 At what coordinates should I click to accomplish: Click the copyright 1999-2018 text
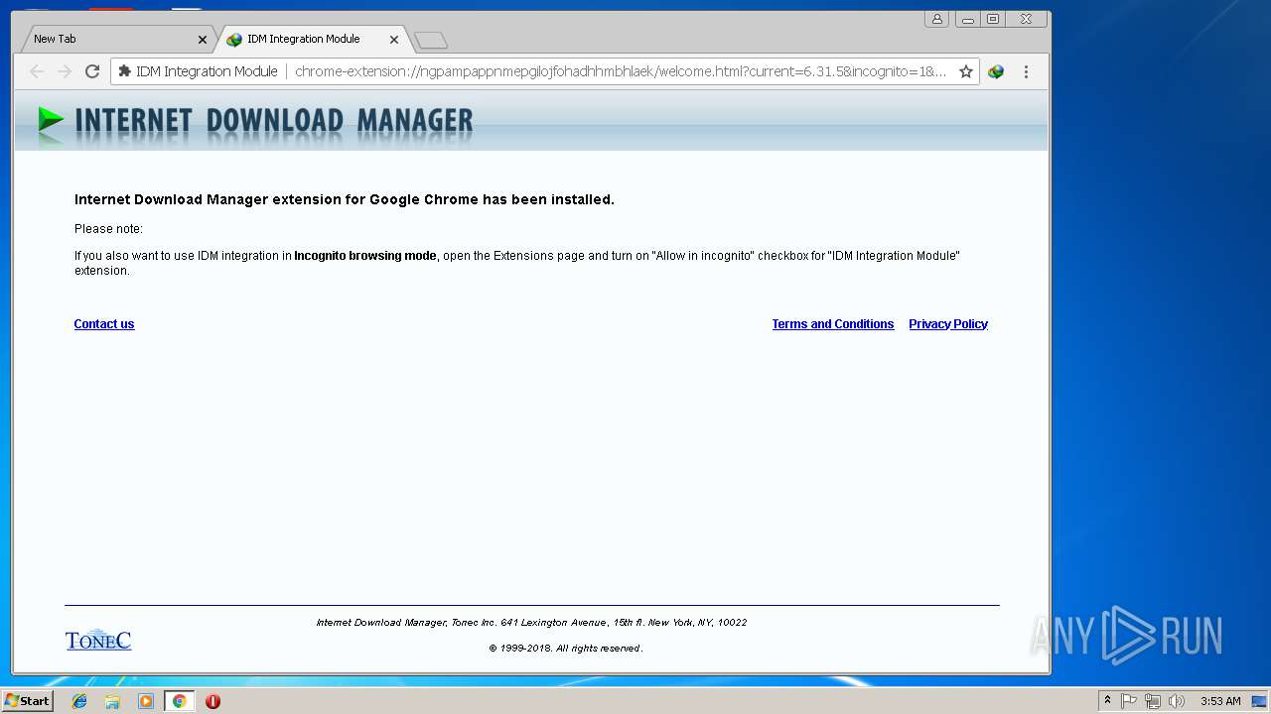tap(566, 649)
